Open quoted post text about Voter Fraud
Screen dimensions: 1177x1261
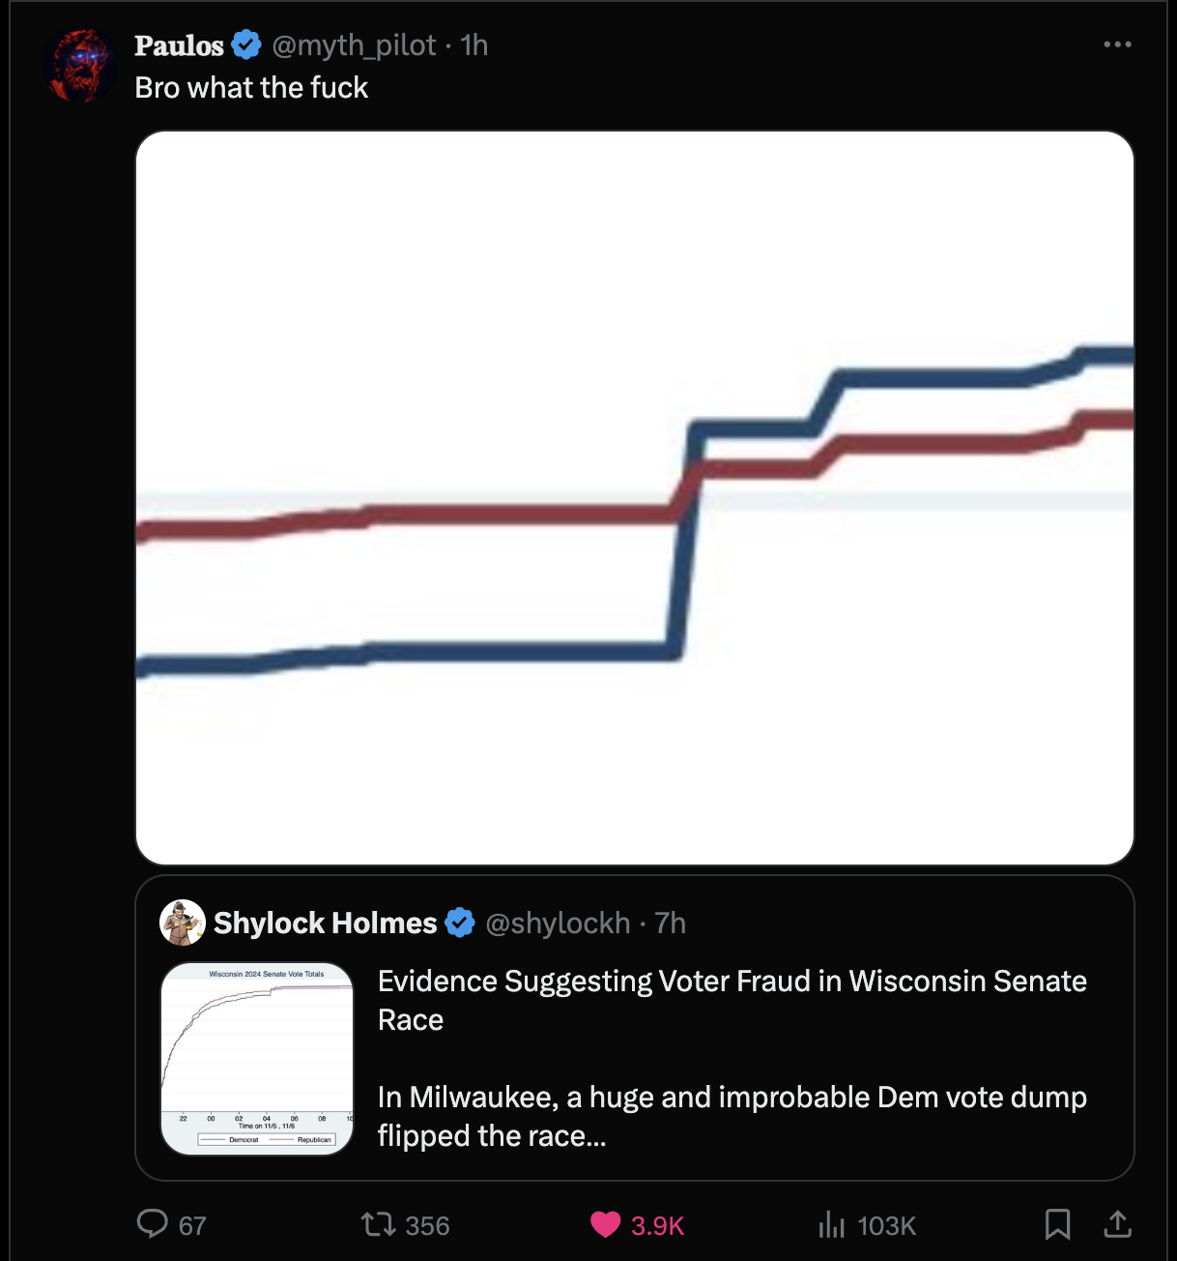point(732,1000)
